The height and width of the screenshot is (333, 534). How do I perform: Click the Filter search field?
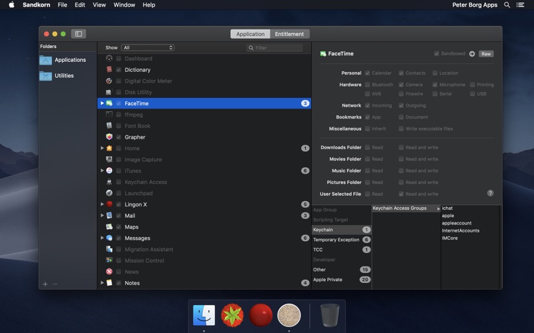tap(274, 47)
